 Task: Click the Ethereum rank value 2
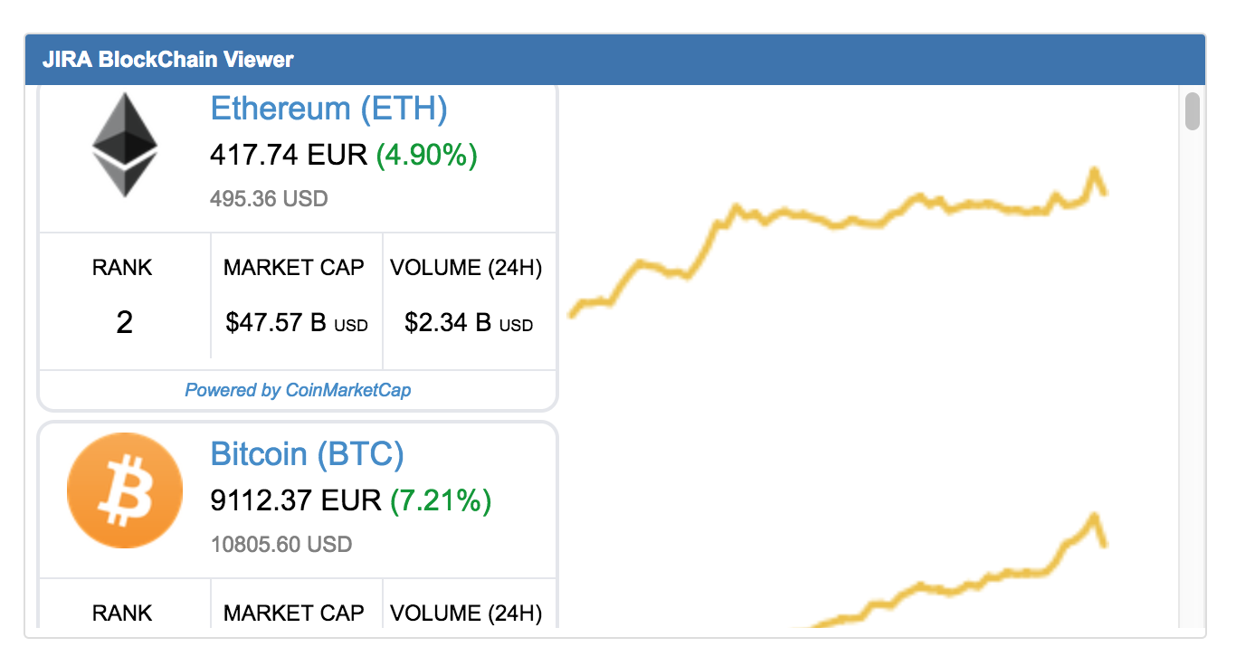coord(124,322)
